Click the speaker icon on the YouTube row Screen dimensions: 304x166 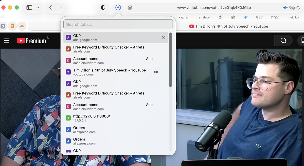pos(156,72)
